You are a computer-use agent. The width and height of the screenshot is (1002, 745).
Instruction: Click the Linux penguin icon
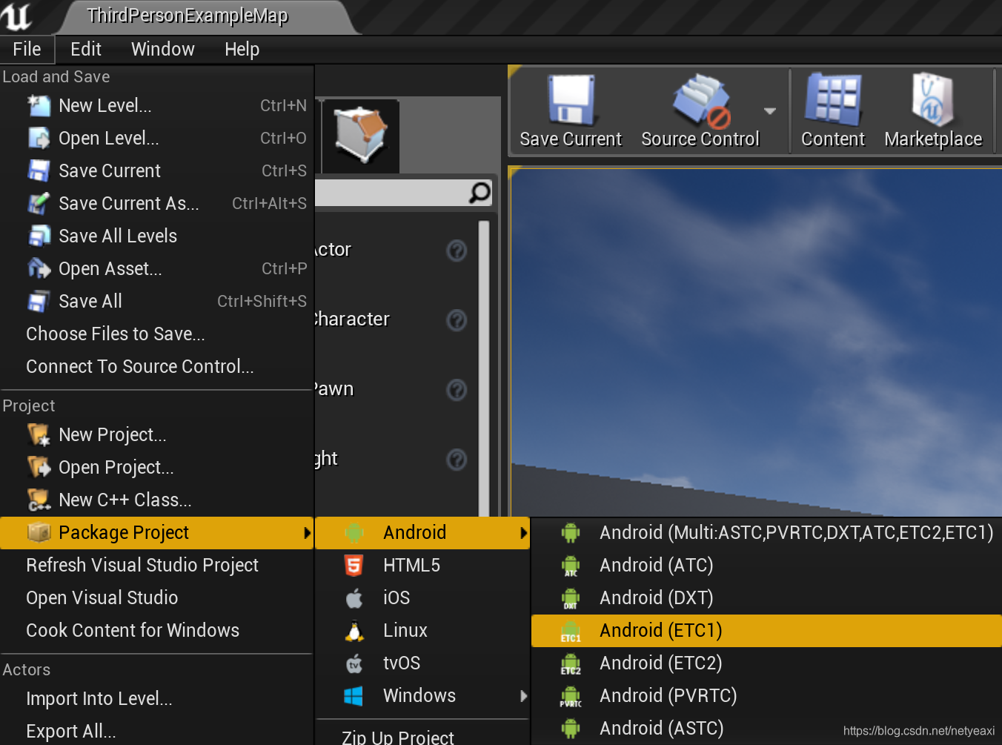(x=354, y=631)
